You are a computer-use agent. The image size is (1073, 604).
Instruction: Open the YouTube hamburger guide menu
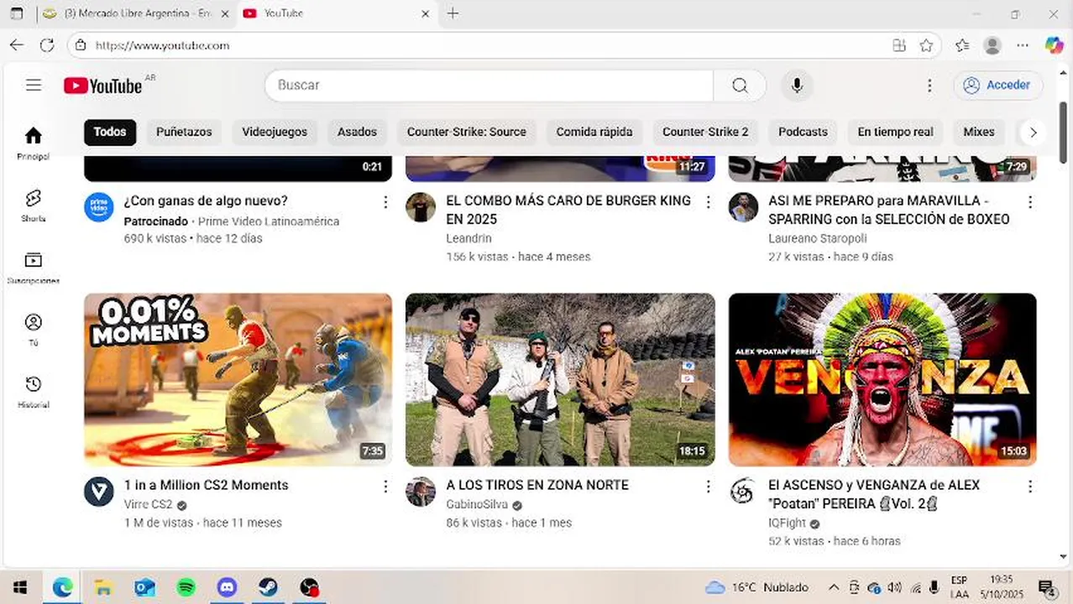point(34,85)
